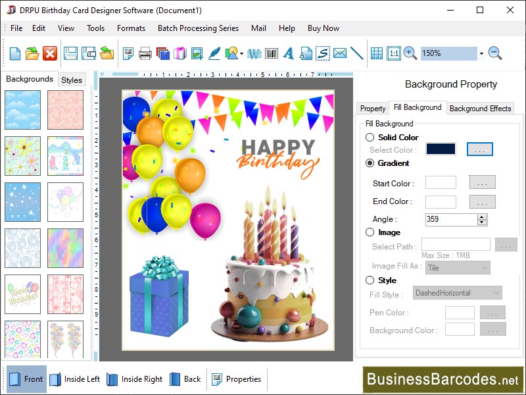Enable the Solid Color fill option

[x=370, y=138]
